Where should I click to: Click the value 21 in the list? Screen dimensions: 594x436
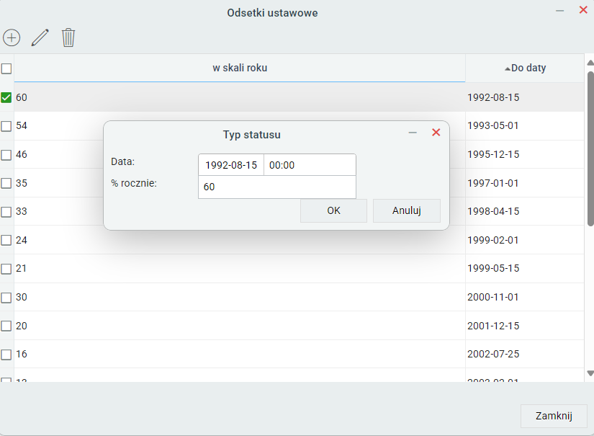coord(22,269)
